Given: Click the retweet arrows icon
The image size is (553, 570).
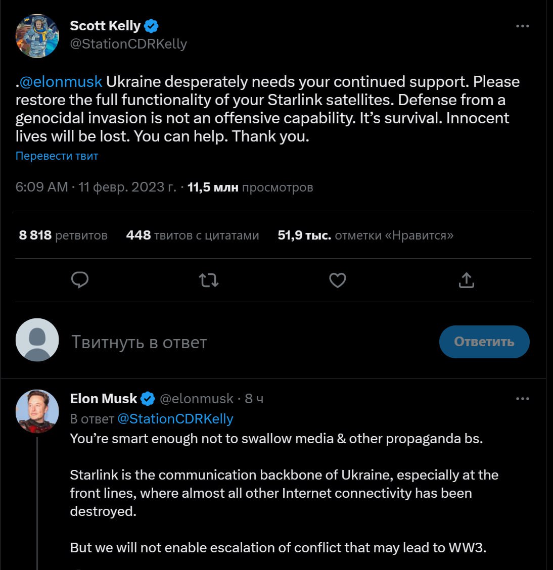Looking at the screenshot, I should (209, 280).
